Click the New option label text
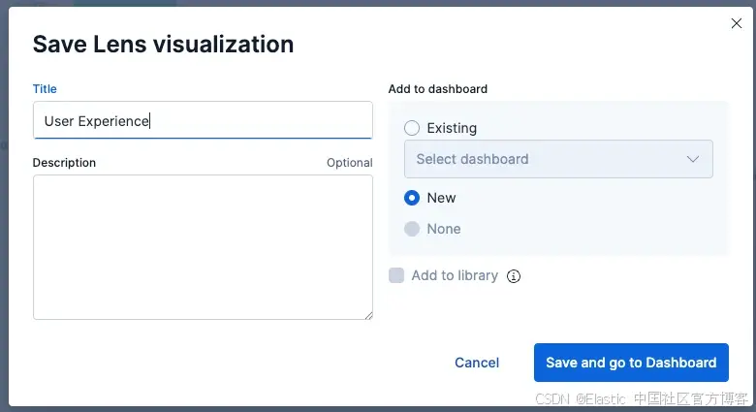Image resolution: width=756 pixels, height=412 pixels. (x=441, y=198)
